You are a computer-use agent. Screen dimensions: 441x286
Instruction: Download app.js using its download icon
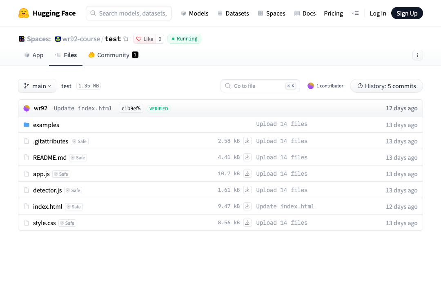(247, 173)
